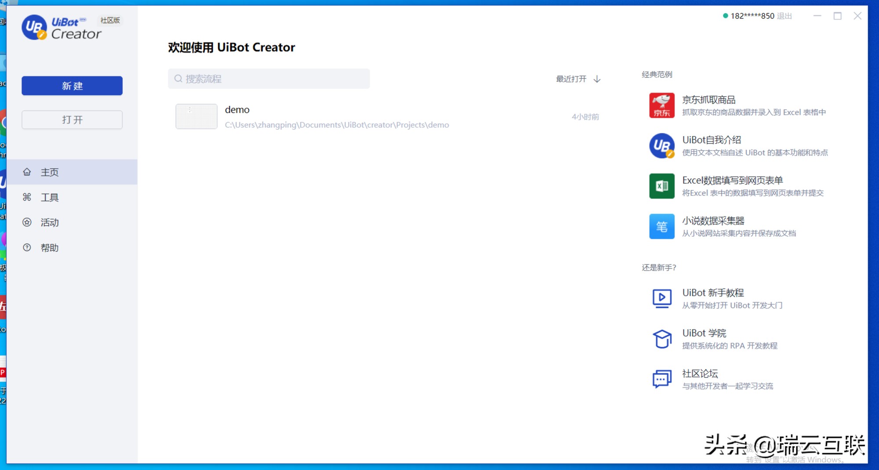Click the 4小时前 timestamp
This screenshot has height=470, width=879.
(x=585, y=117)
